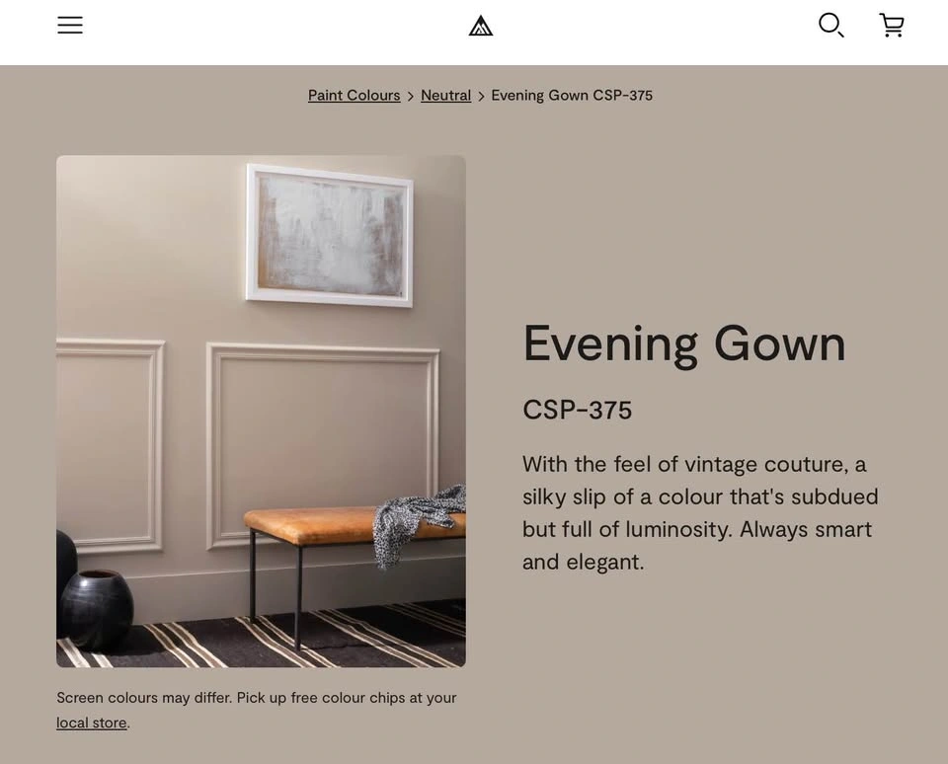Click the chevron after Neutral breadcrumb
Image resolution: width=948 pixels, height=764 pixels.
point(481,96)
